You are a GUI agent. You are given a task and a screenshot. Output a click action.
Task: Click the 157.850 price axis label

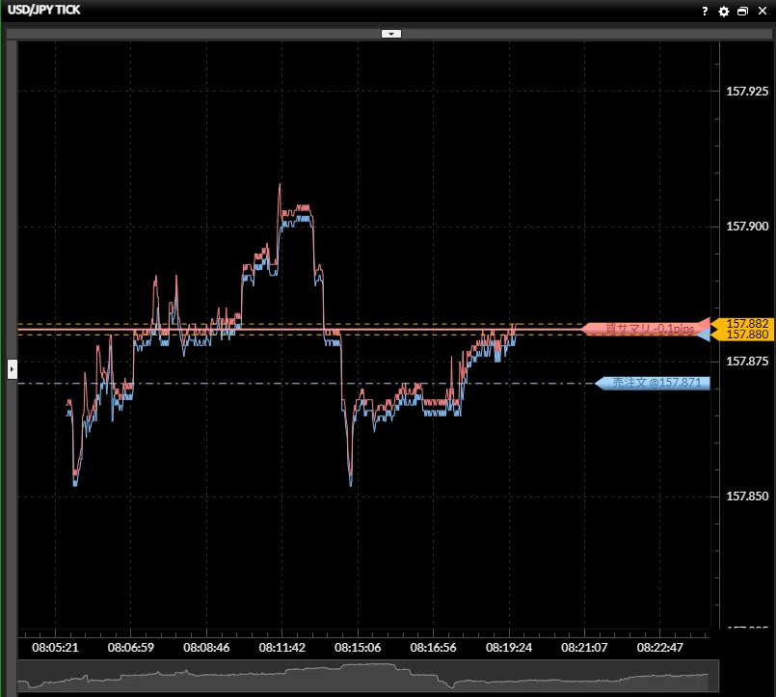tap(747, 496)
